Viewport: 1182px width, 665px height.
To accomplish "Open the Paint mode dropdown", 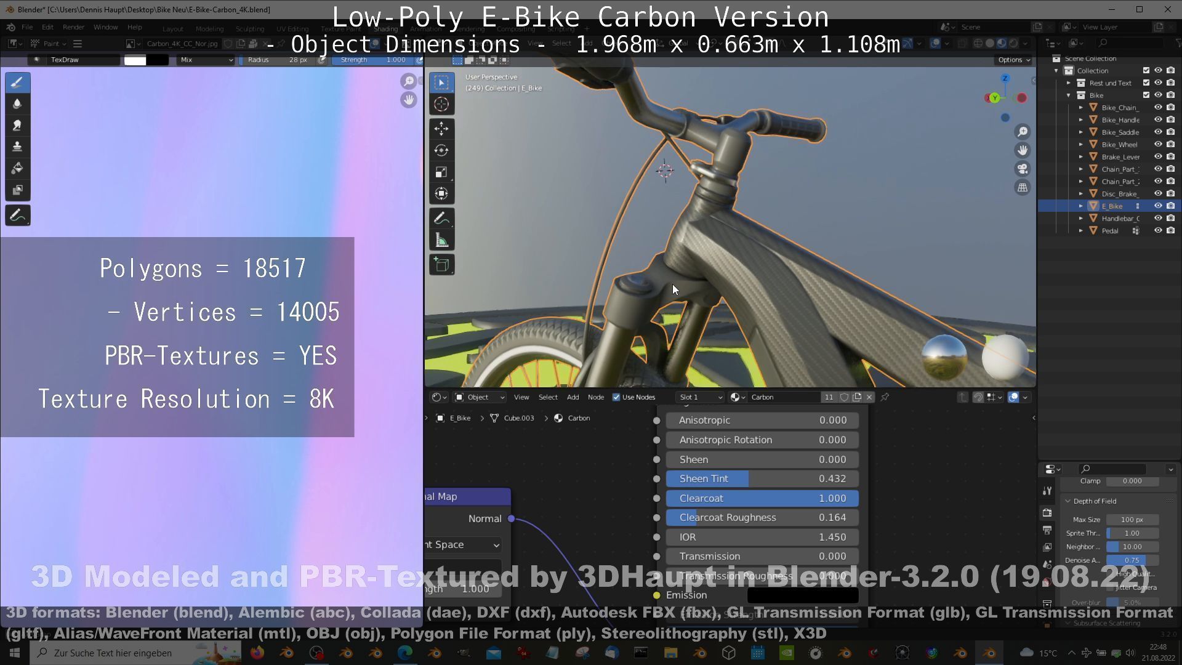I will [49, 44].
